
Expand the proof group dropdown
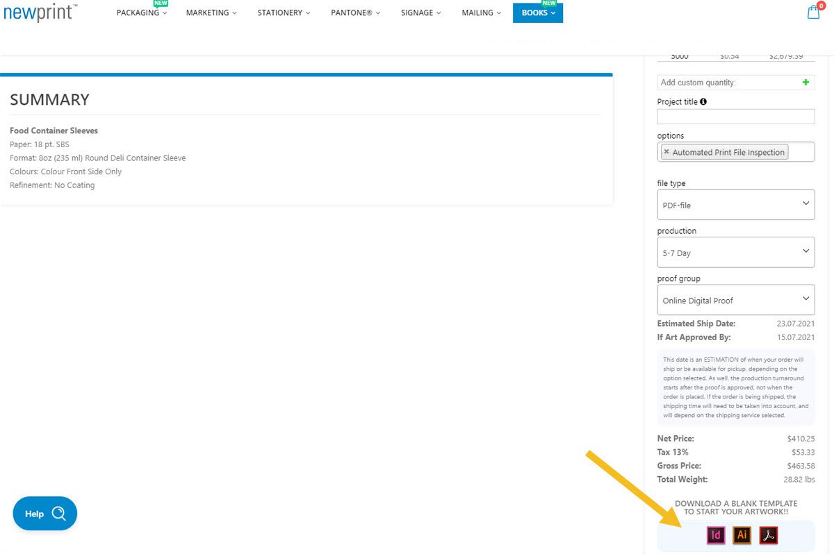735,300
